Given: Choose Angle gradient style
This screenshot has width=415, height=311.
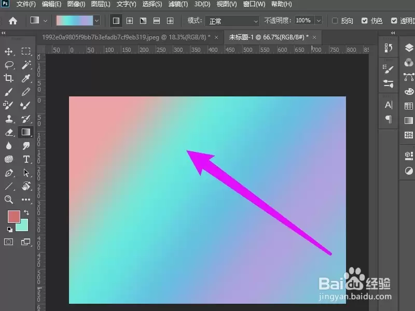Looking at the screenshot, I should coord(143,21).
